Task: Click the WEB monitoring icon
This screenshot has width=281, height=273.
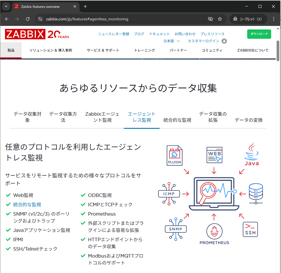Action: tap(214, 155)
